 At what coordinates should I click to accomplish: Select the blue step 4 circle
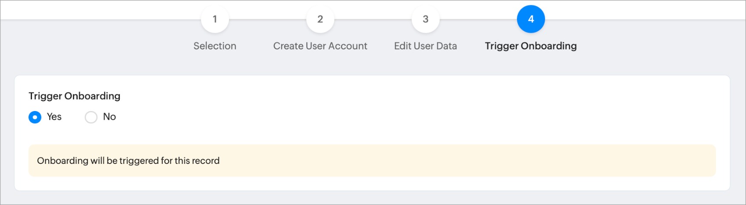click(531, 19)
